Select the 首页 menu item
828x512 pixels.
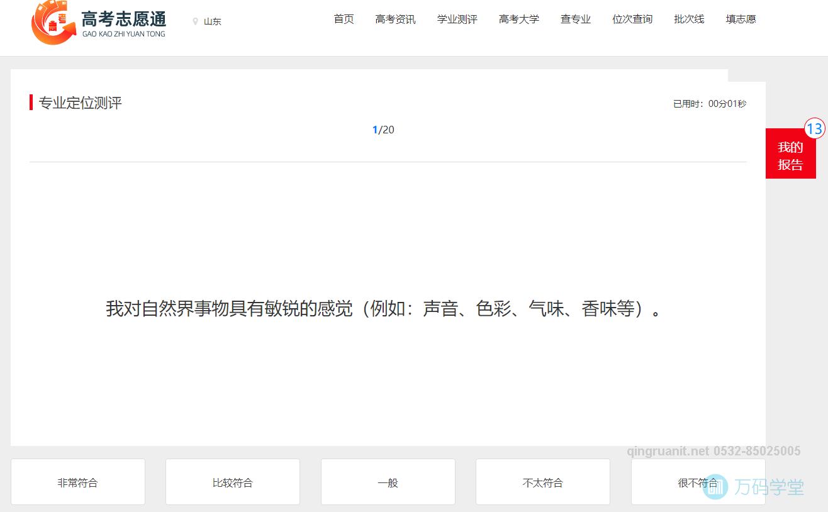point(344,19)
